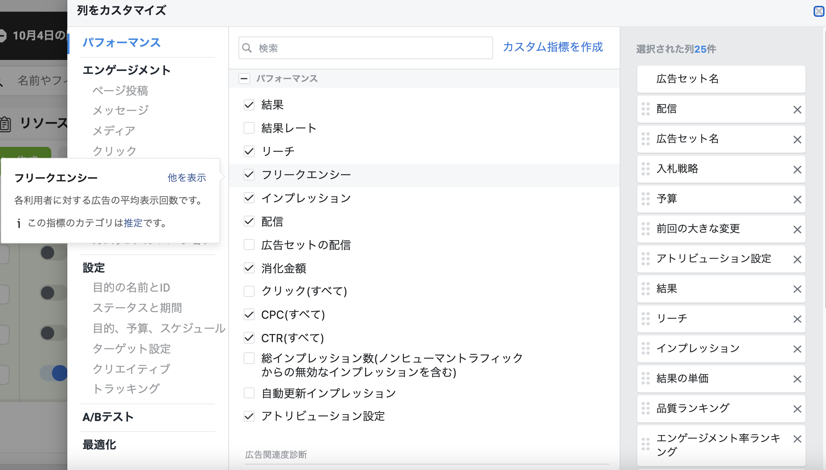
Task: Click drag handle icon beside 結果 column
Action: point(646,289)
